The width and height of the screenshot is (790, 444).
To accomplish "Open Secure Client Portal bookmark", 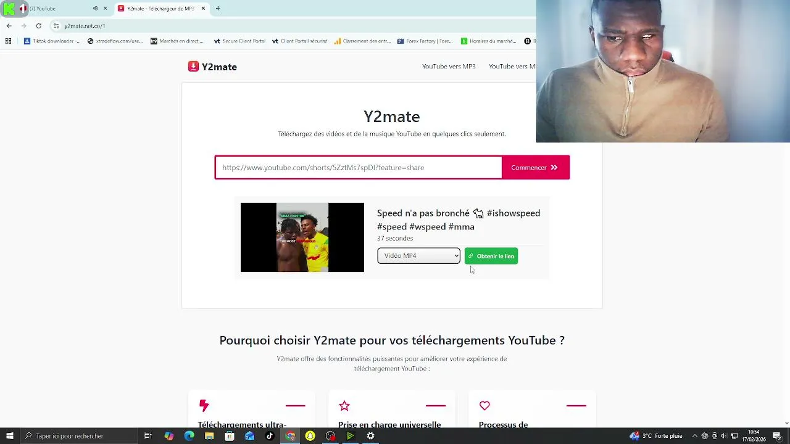I will pyautogui.click(x=239, y=41).
